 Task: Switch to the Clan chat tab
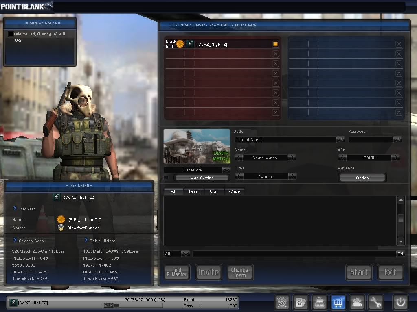click(x=214, y=191)
